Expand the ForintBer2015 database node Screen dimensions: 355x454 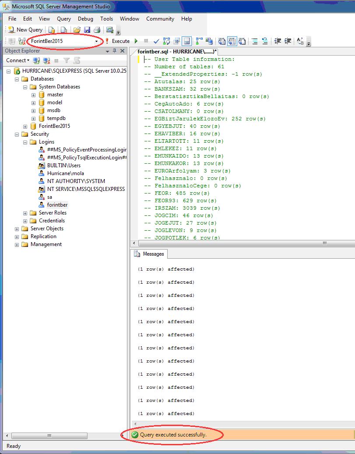pos(25,127)
